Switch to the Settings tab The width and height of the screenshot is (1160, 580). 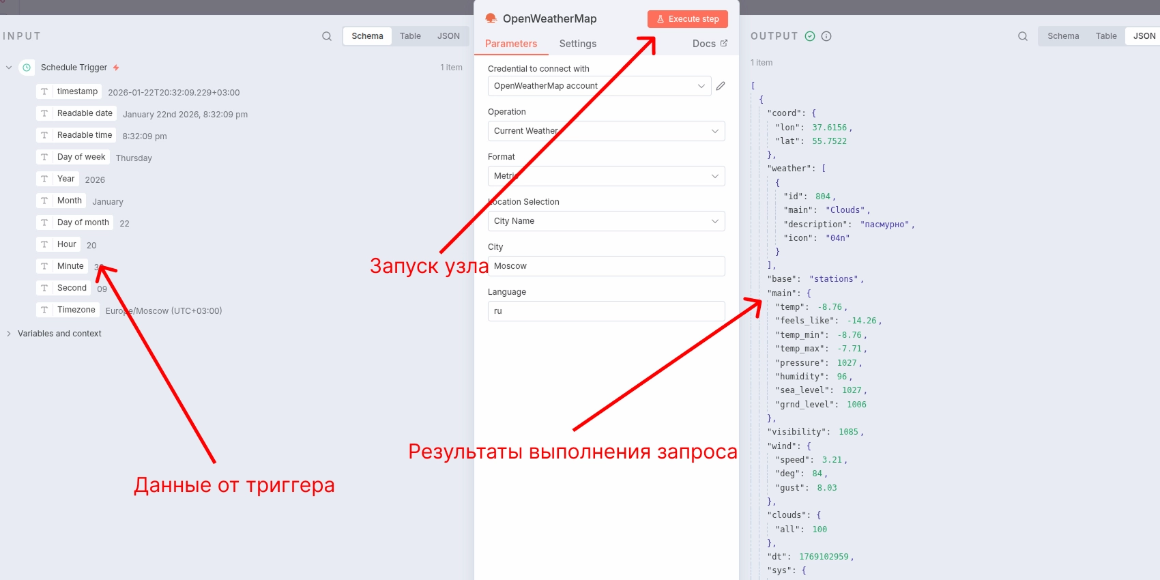(x=578, y=44)
